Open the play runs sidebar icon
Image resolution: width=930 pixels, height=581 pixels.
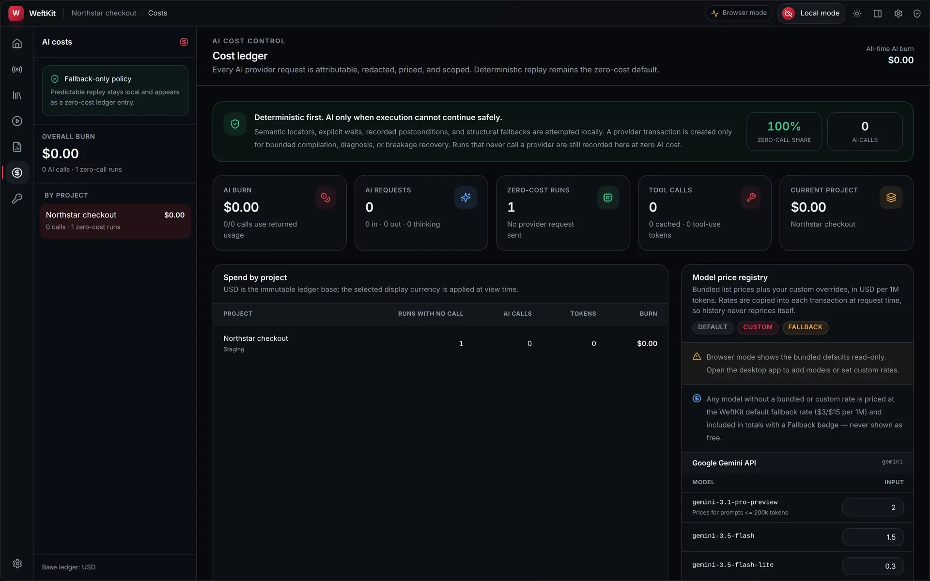17,121
